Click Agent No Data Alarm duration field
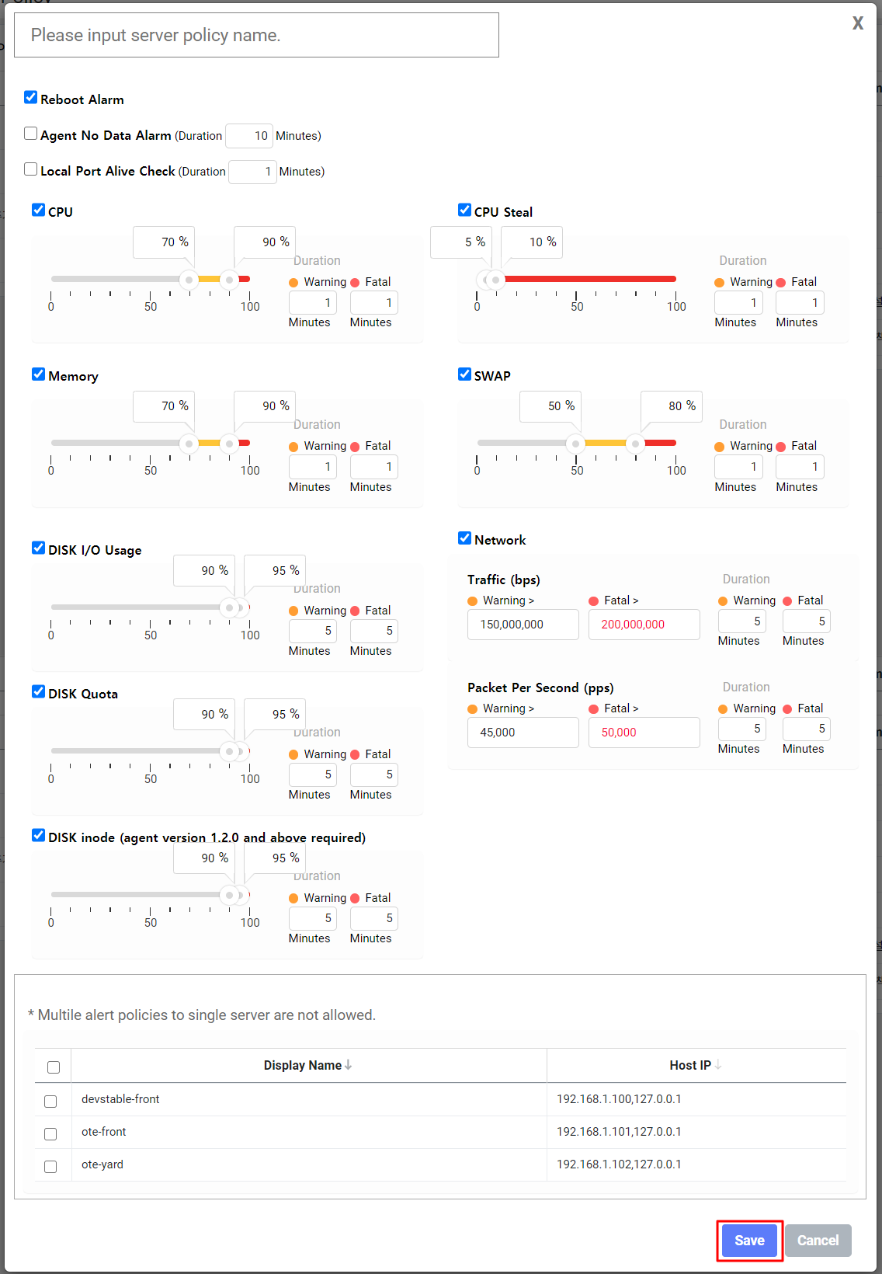 [x=249, y=136]
